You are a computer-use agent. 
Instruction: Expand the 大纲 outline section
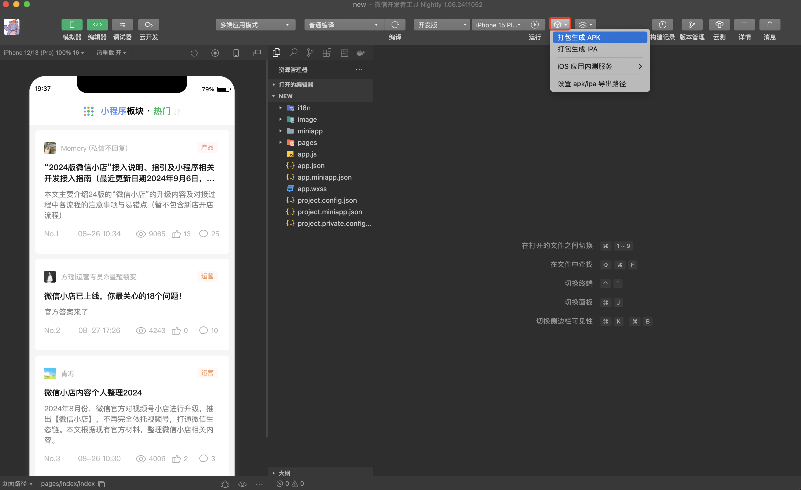[x=321, y=473]
